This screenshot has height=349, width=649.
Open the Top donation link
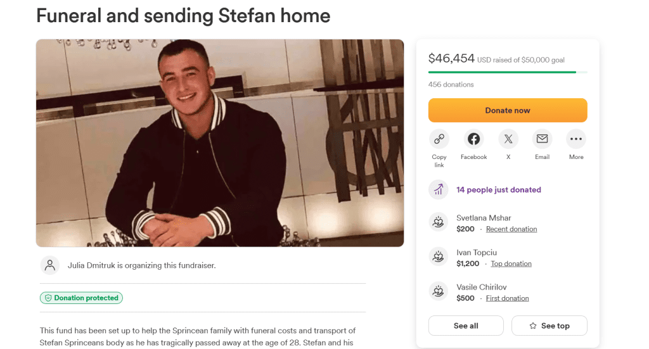[511, 263]
